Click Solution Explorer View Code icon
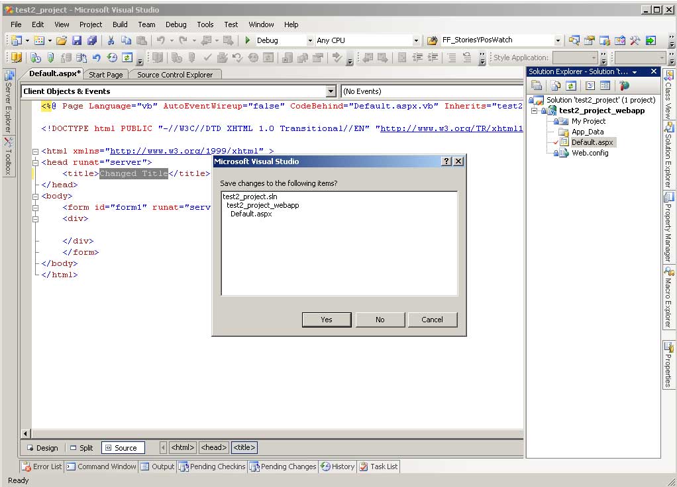The image size is (677, 487). click(590, 85)
